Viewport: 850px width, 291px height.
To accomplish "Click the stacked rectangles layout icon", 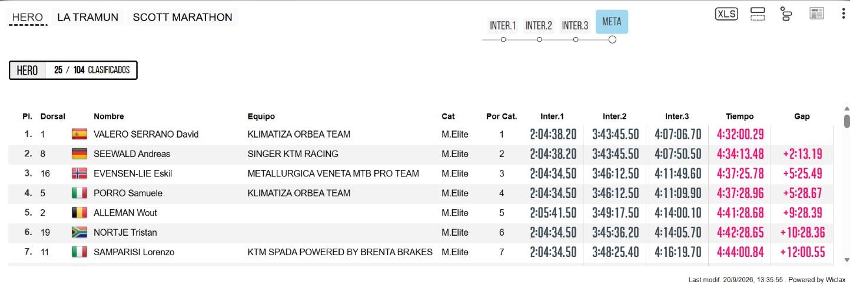I will point(758,14).
